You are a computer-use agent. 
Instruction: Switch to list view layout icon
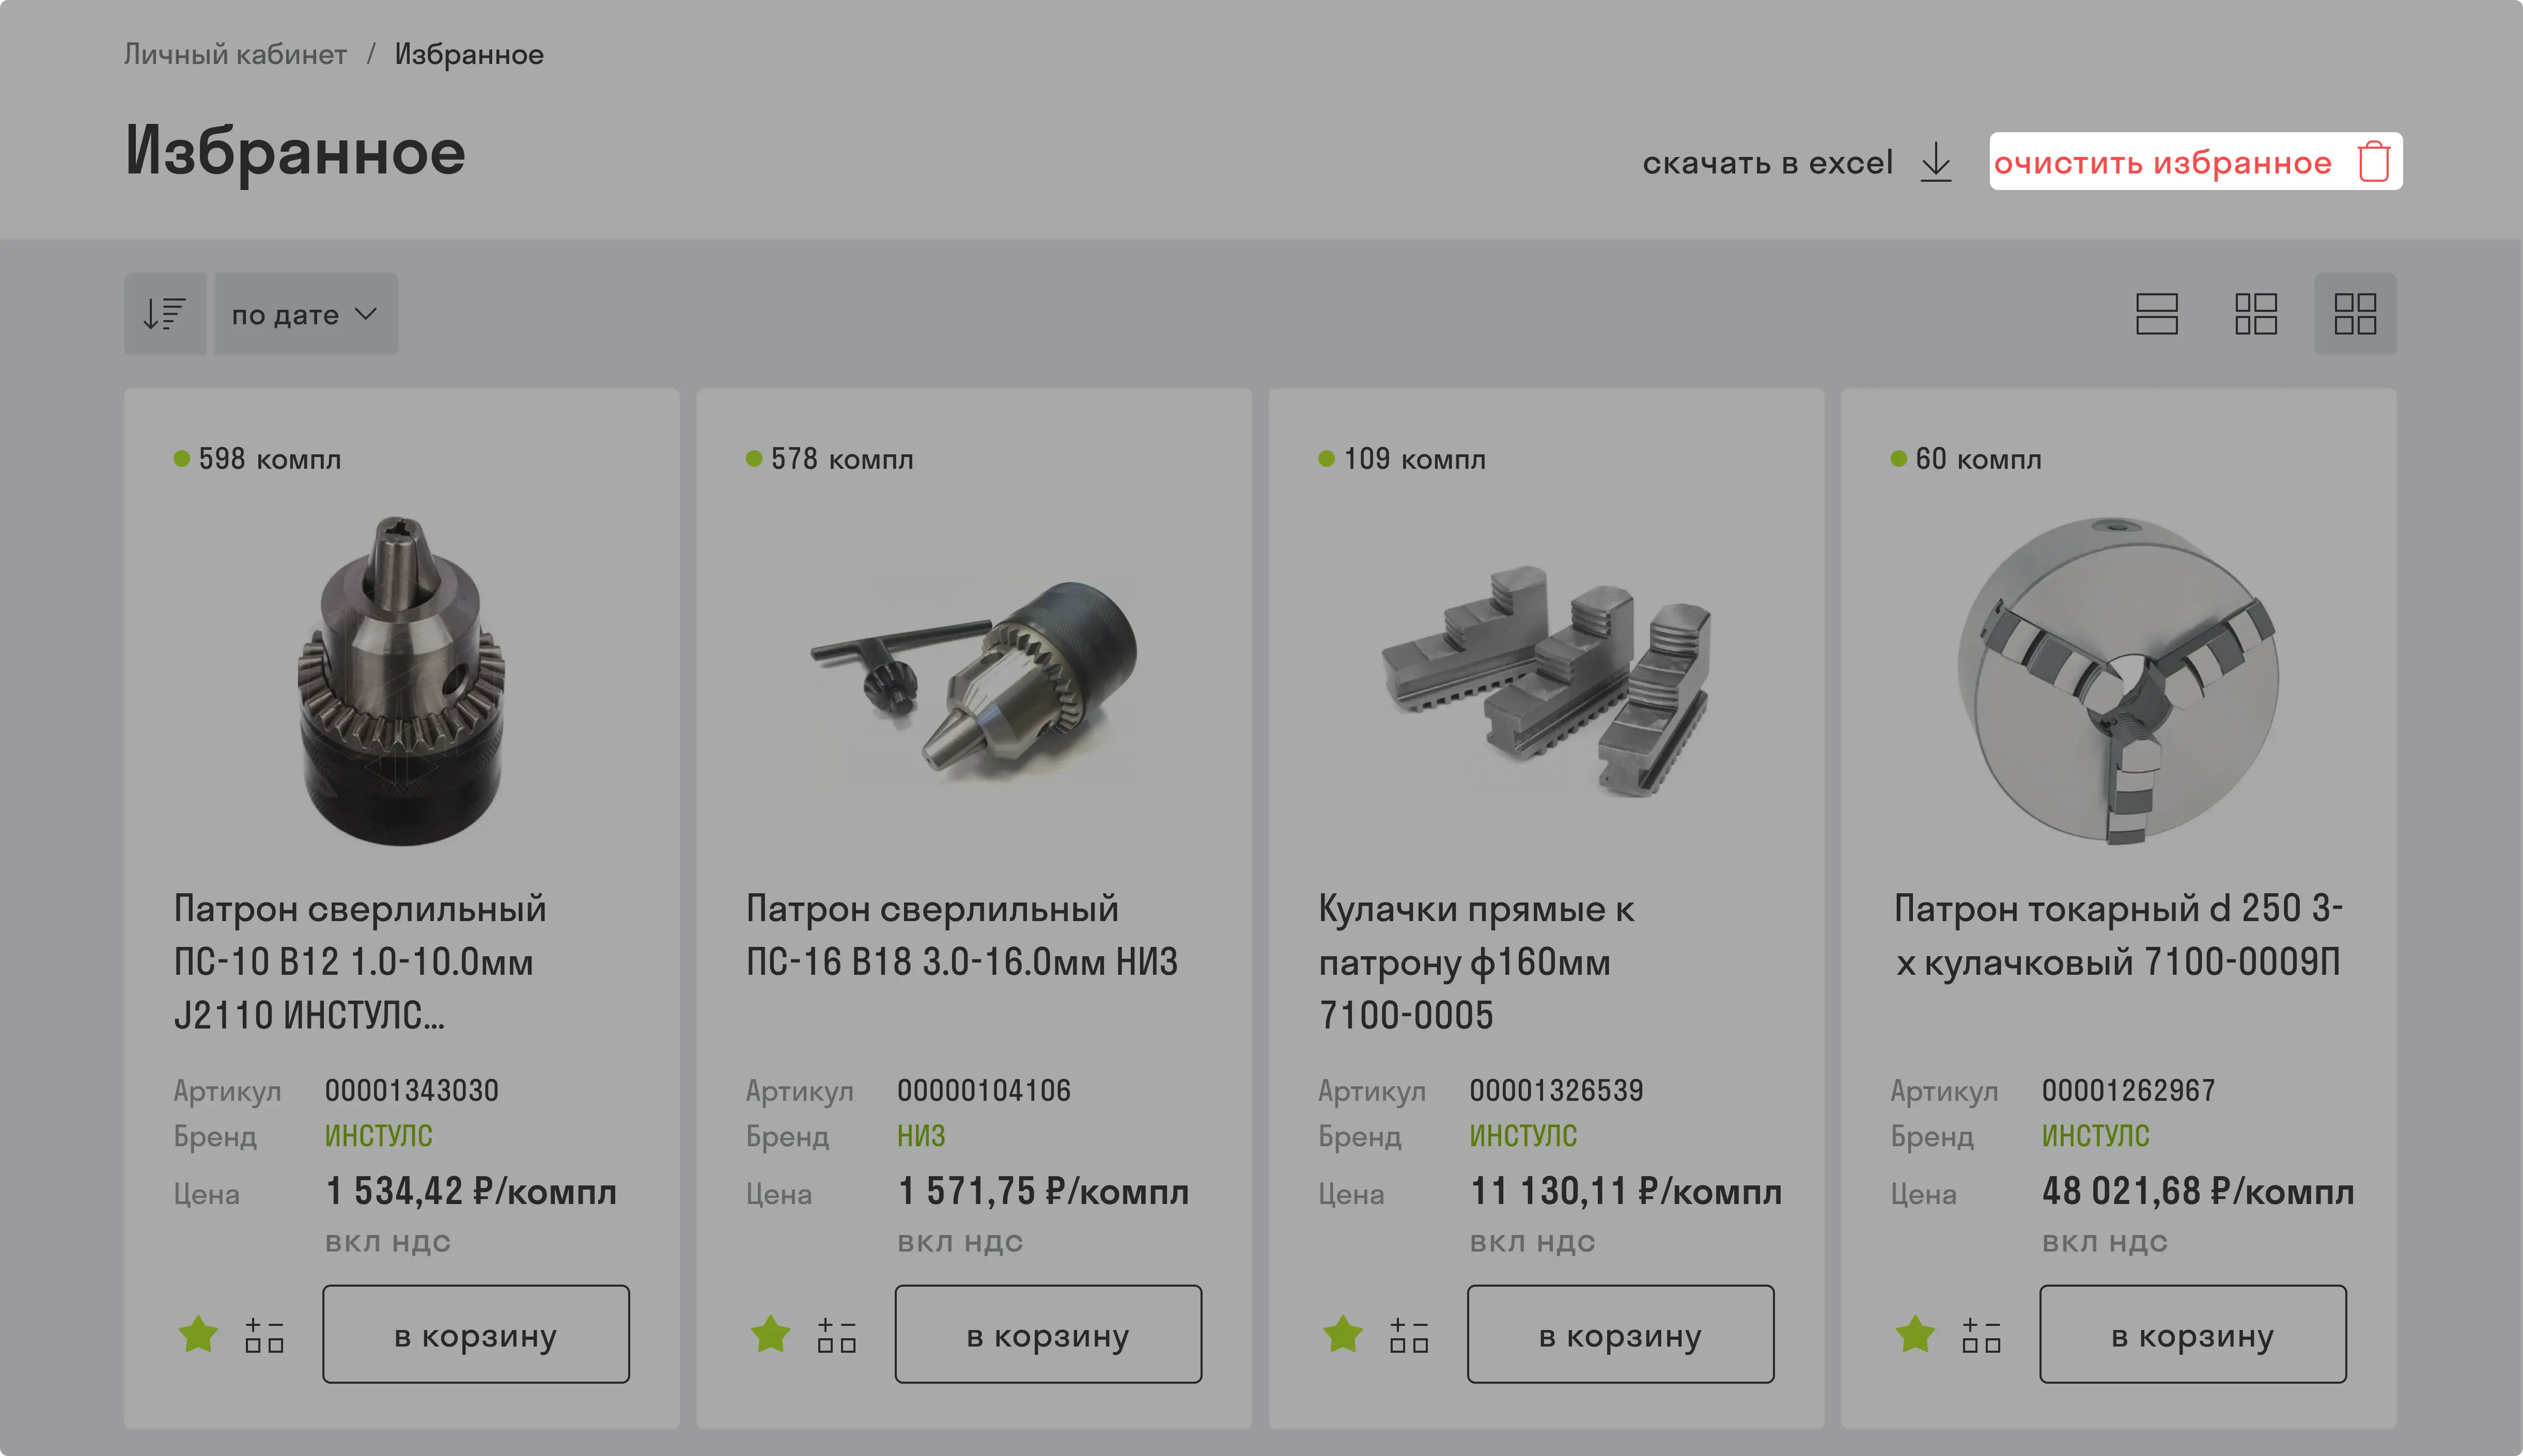(x=2156, y=314)
